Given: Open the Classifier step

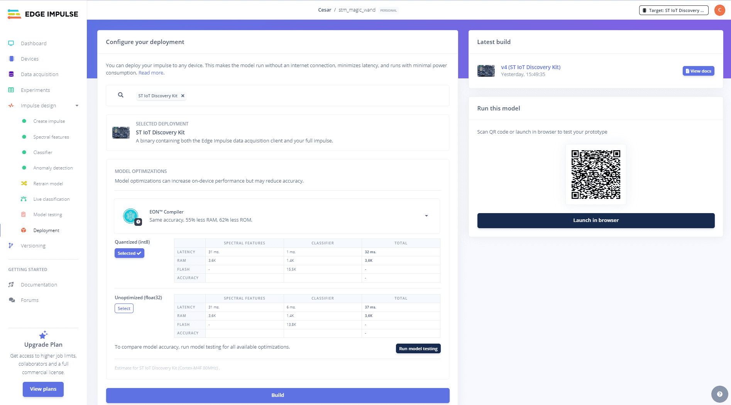Looking at the screenshot, I should coord(43,152).
